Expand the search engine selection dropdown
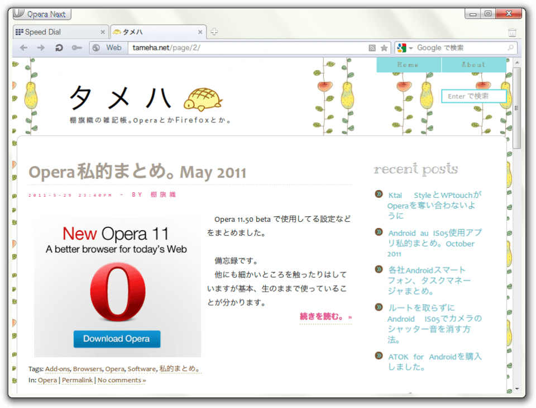The height and width of the screenshot is (408, 536). click(x=411, y=48)
